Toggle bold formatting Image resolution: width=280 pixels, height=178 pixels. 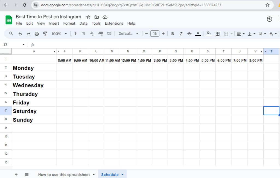173,33
